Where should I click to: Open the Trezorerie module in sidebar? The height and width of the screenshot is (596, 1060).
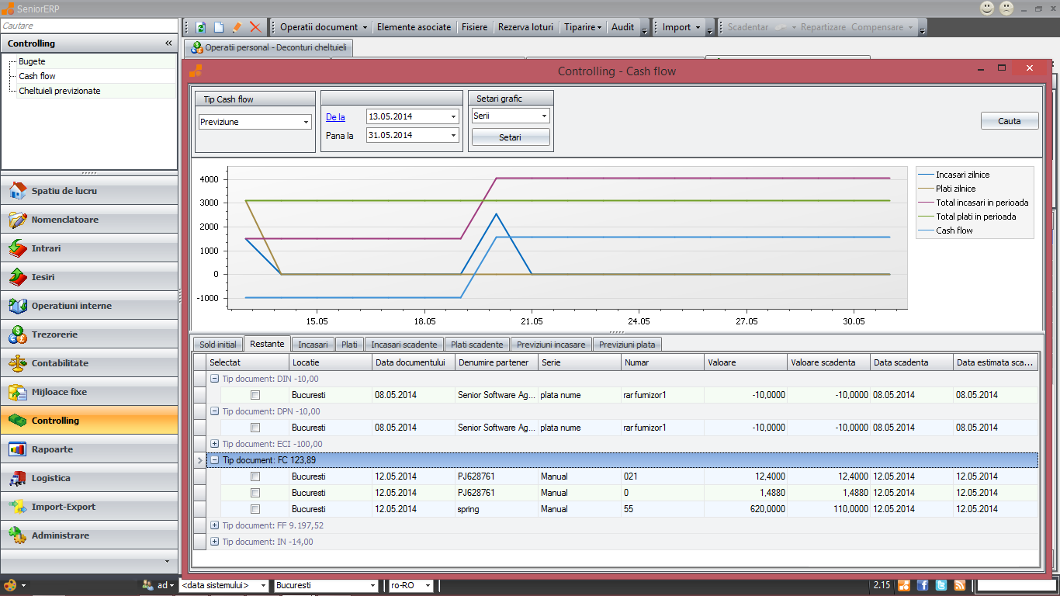click(54, 334)
